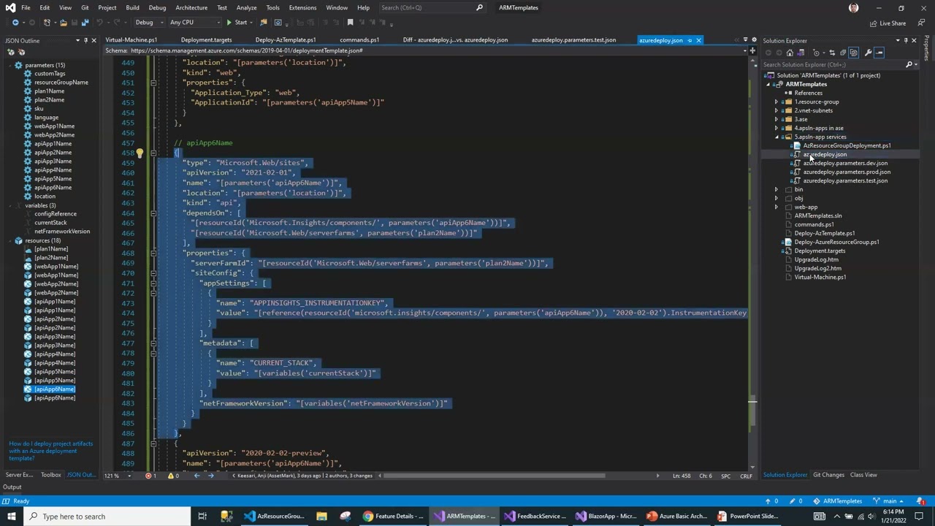Expand the 1.resource-group folder
935x526 pixels.
[x=776, y=102]
